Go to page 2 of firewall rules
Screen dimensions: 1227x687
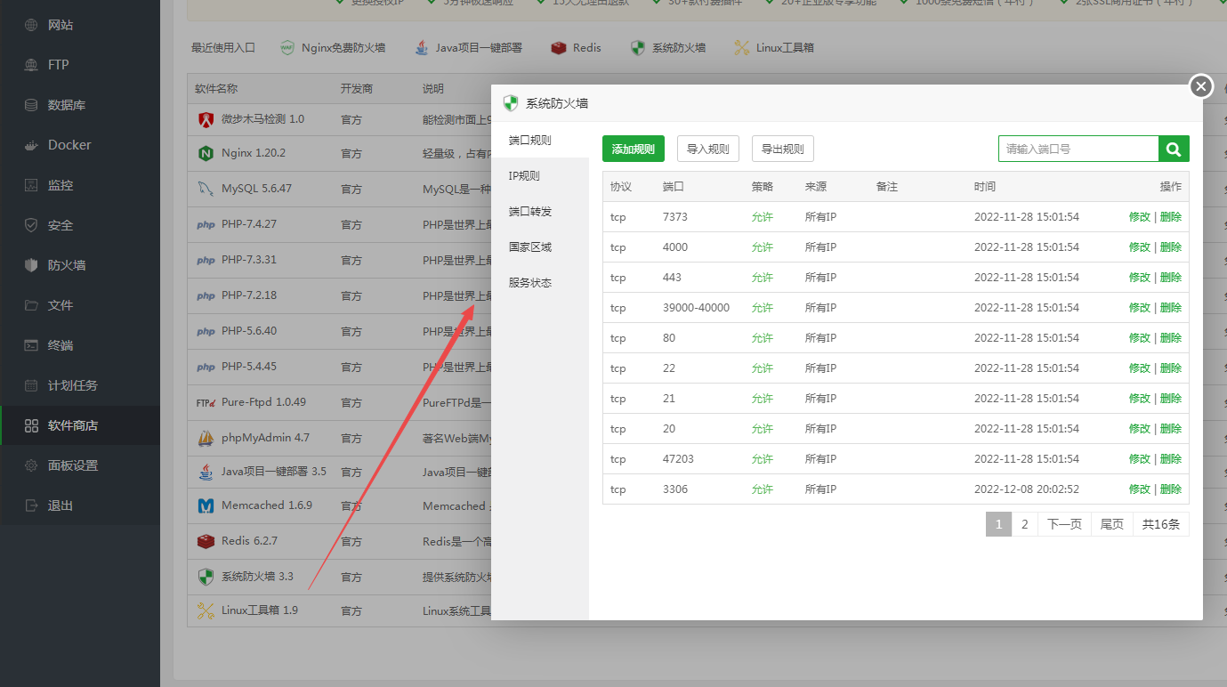pos(1025,524)
